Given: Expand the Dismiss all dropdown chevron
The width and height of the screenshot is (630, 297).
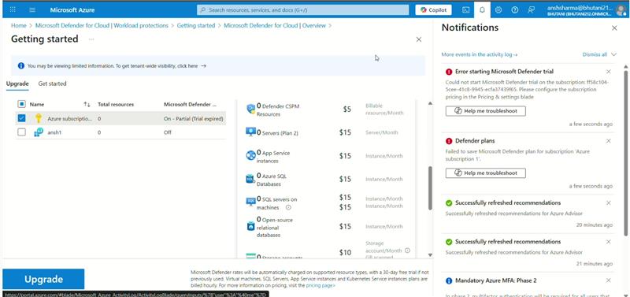Looking at the screenshot, I should [x=613, y=54].
